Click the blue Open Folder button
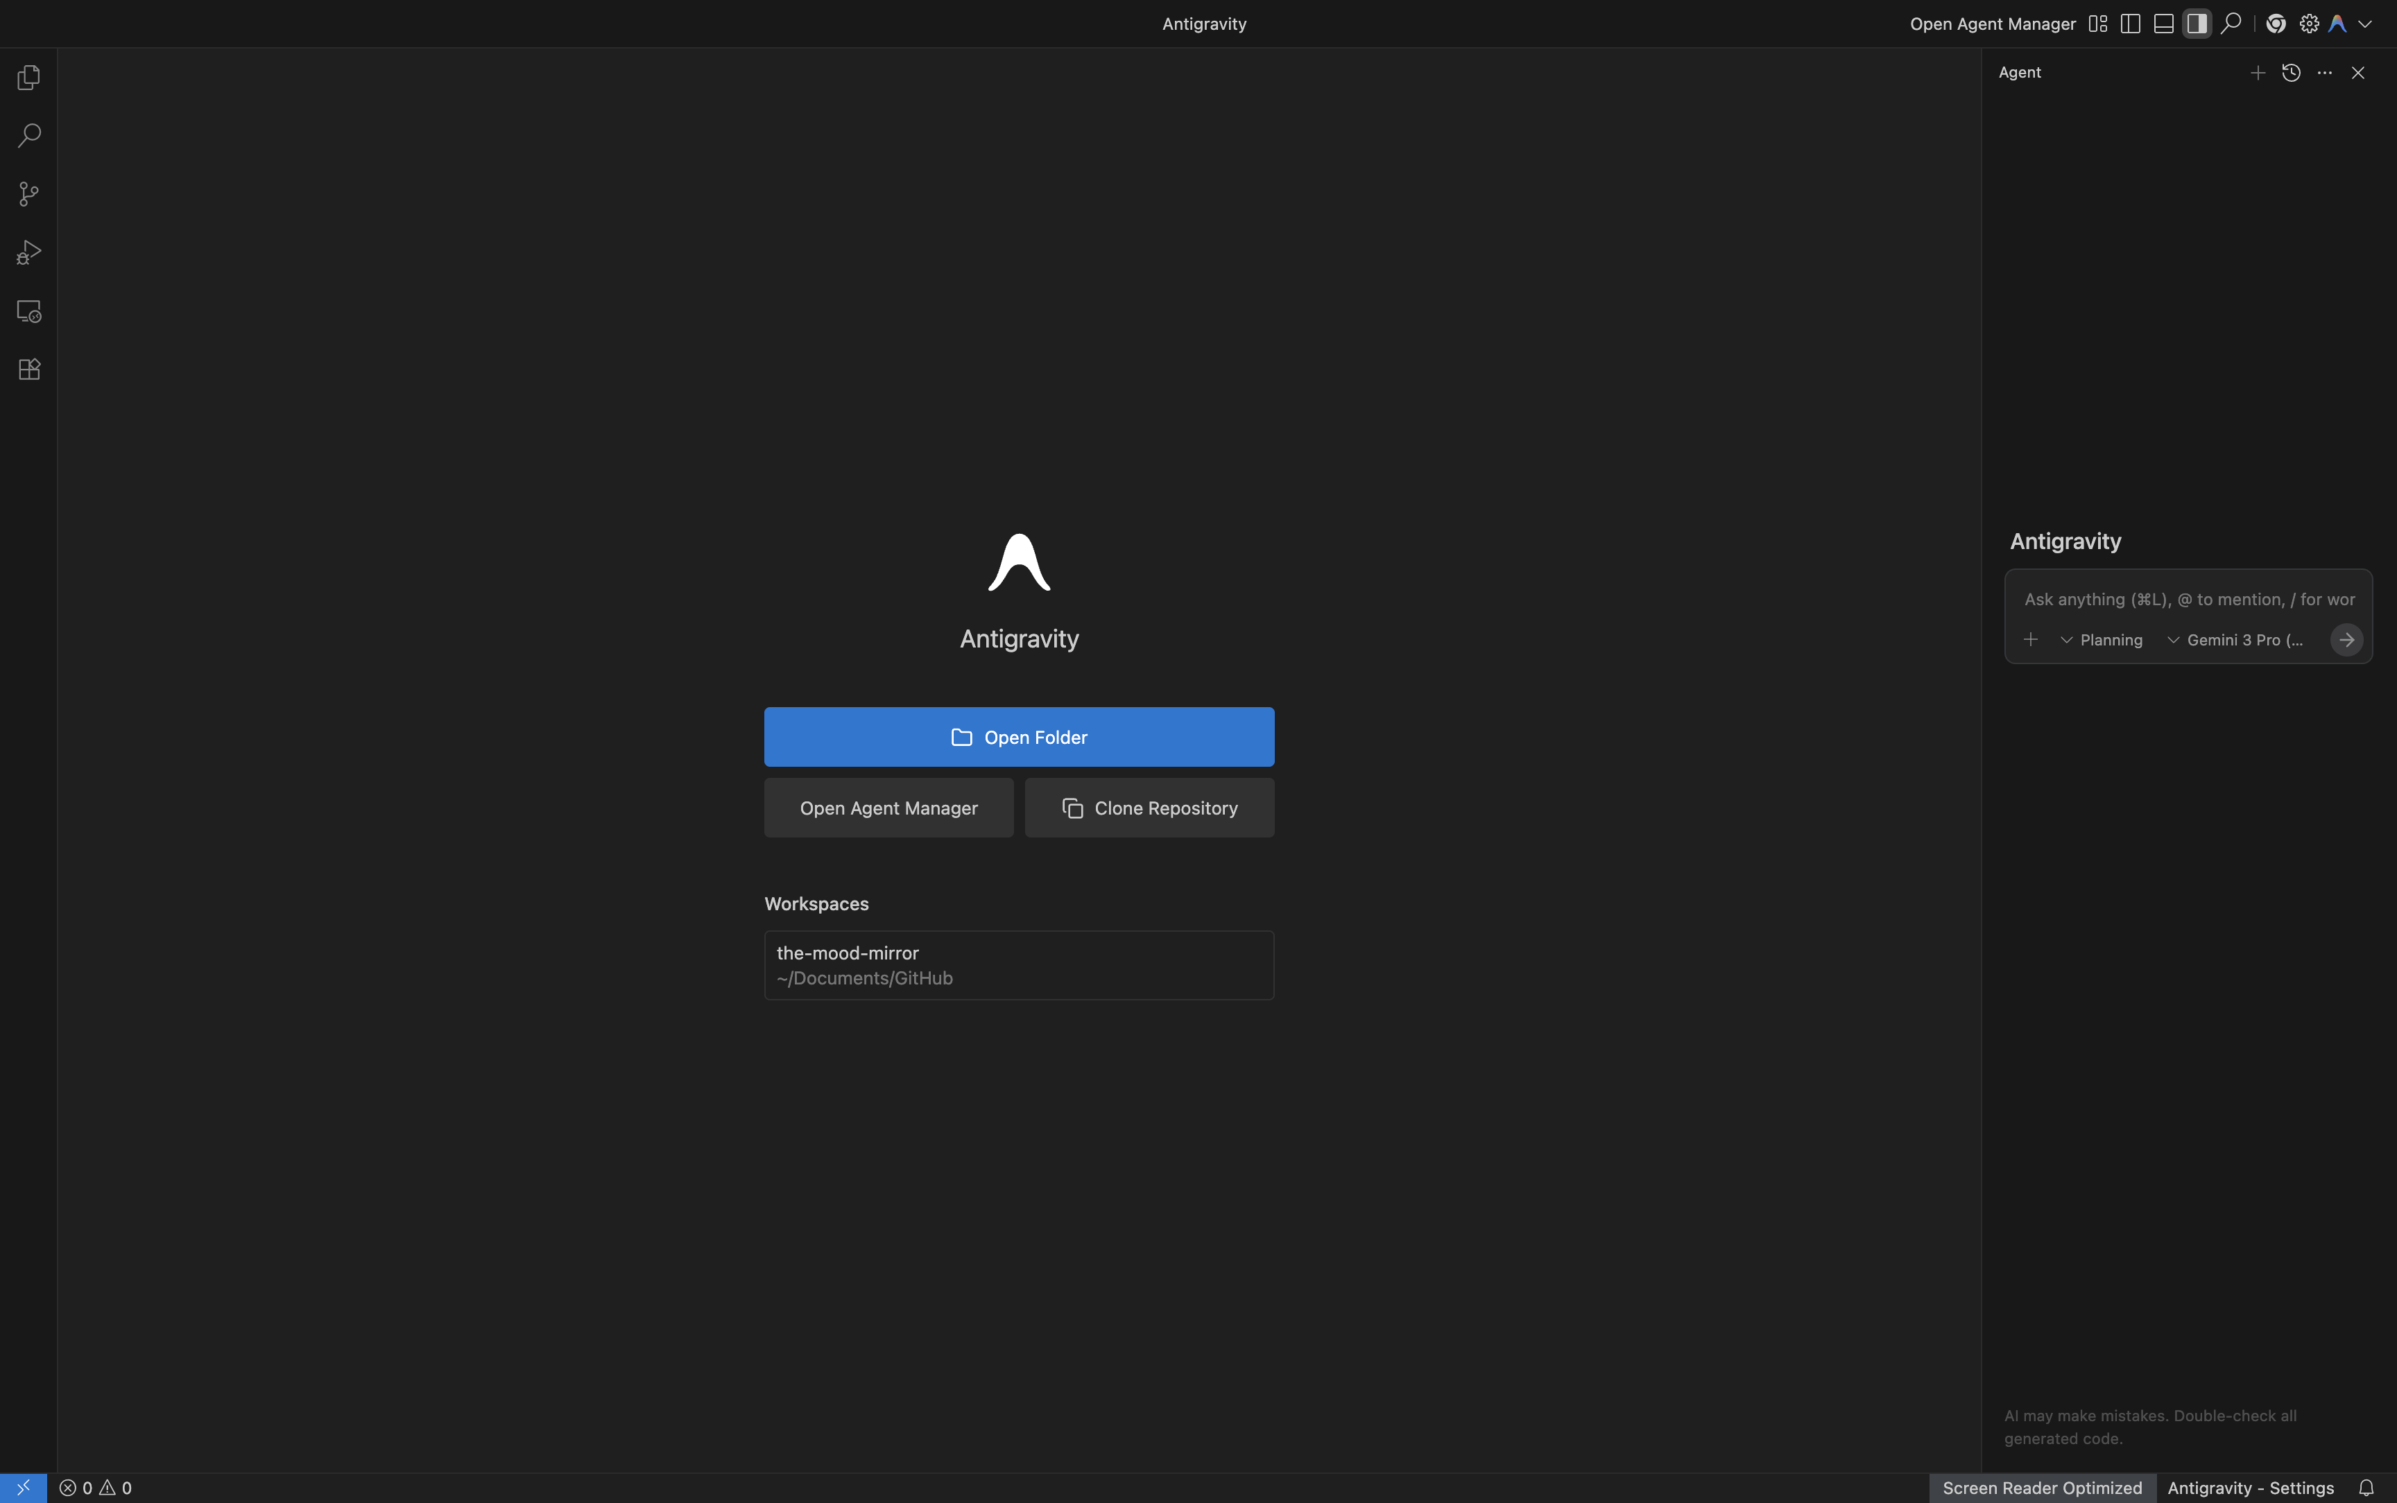 pos(1019,736)
